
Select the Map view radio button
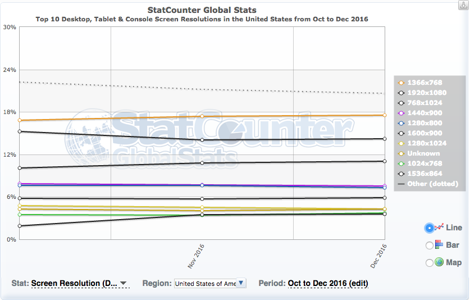point(429,263)
